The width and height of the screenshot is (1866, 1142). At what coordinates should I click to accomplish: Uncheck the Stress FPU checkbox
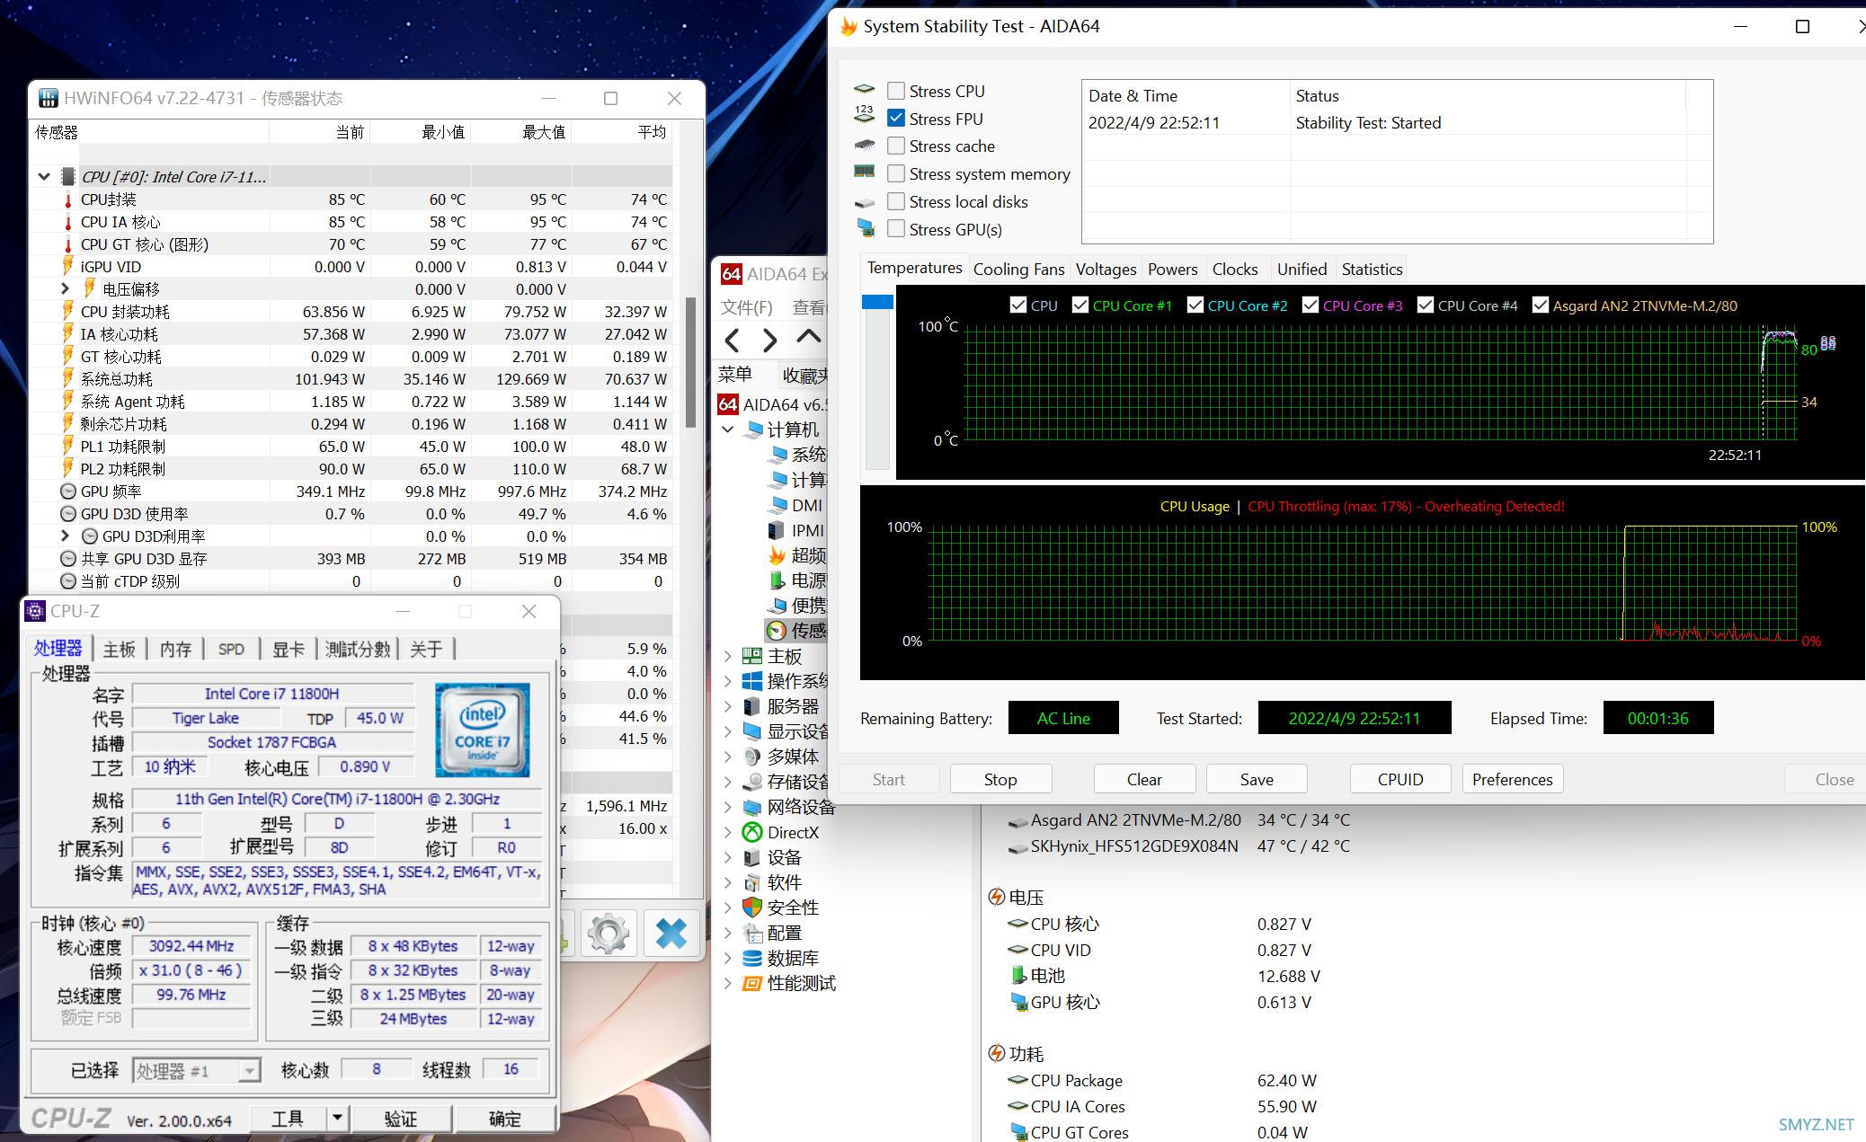(896, 119)
